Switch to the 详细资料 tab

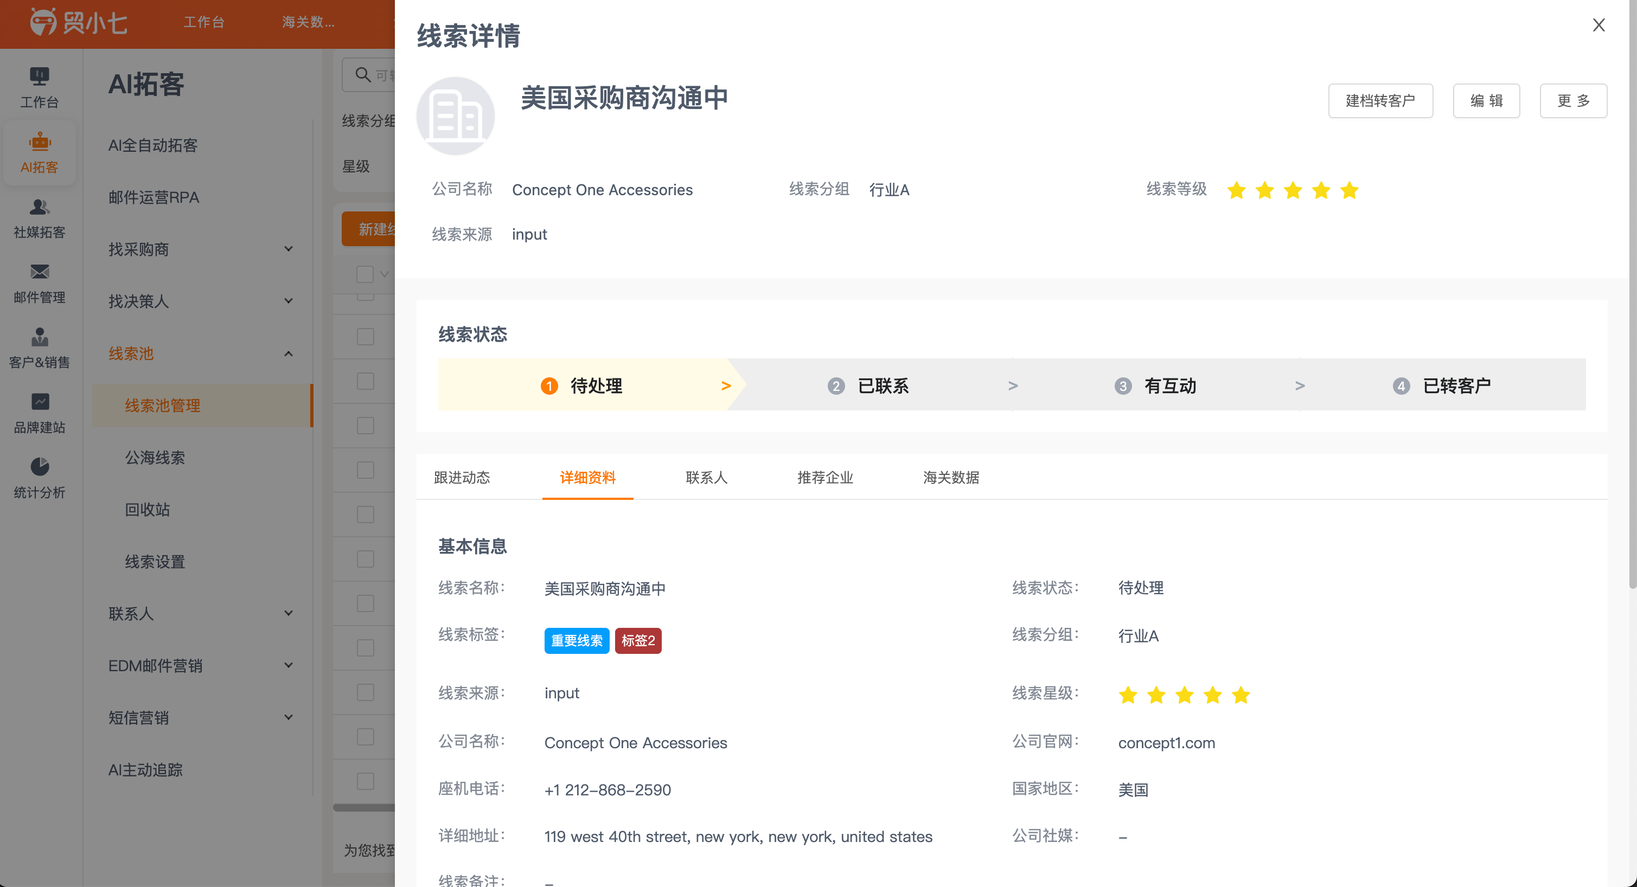[x=588, y=477]
